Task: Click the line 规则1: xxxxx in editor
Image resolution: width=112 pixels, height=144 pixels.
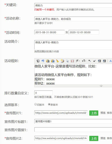Action: pos(45,79)
